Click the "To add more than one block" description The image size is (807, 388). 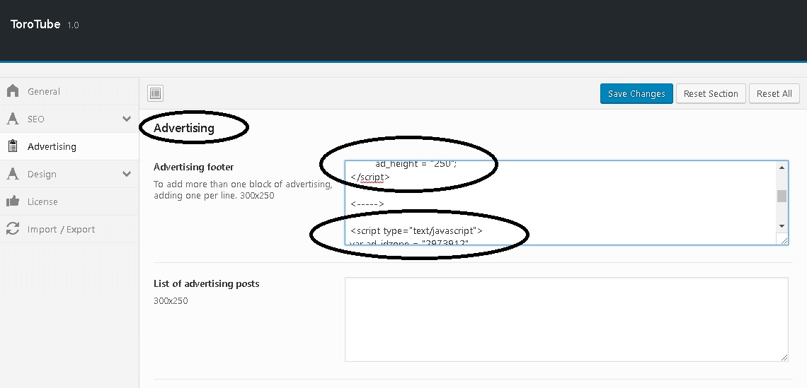(x=243, y=189)
